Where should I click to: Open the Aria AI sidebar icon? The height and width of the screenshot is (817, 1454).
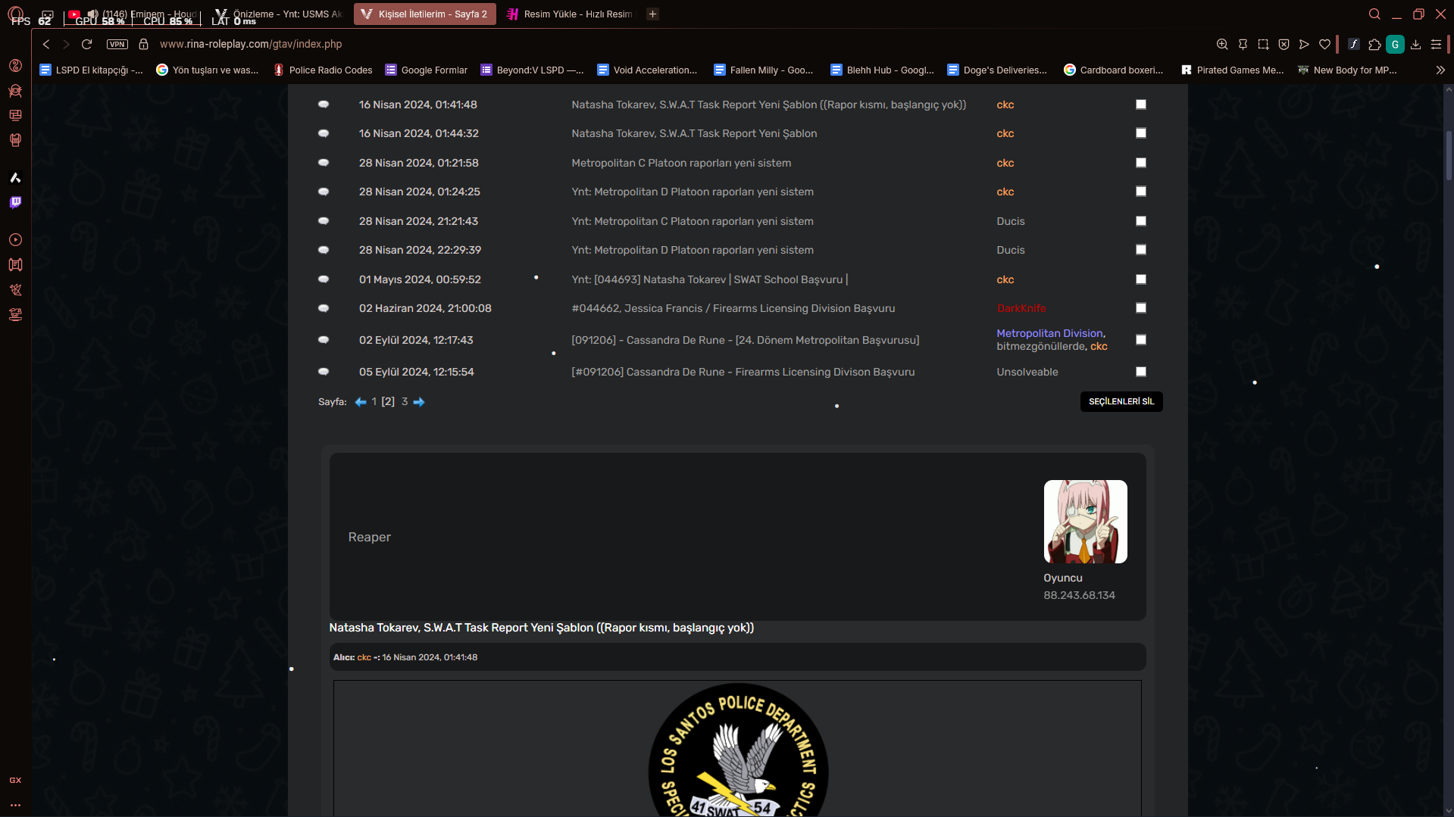pos(15,178)
